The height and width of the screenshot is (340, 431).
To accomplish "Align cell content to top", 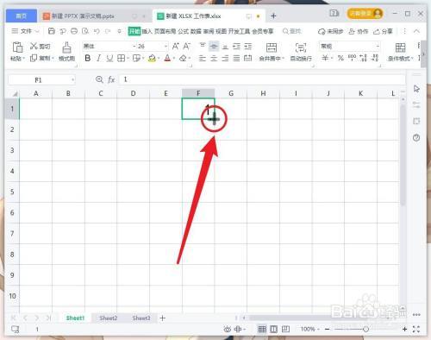I will [x=203, y=46].
